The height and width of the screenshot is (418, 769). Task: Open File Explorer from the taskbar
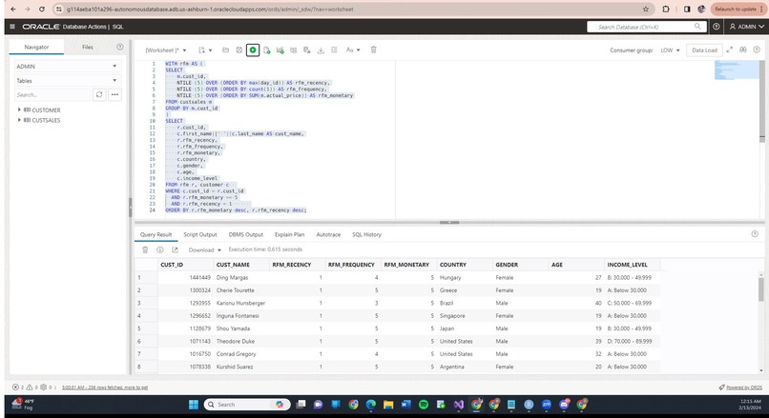(x=388, y=405)
